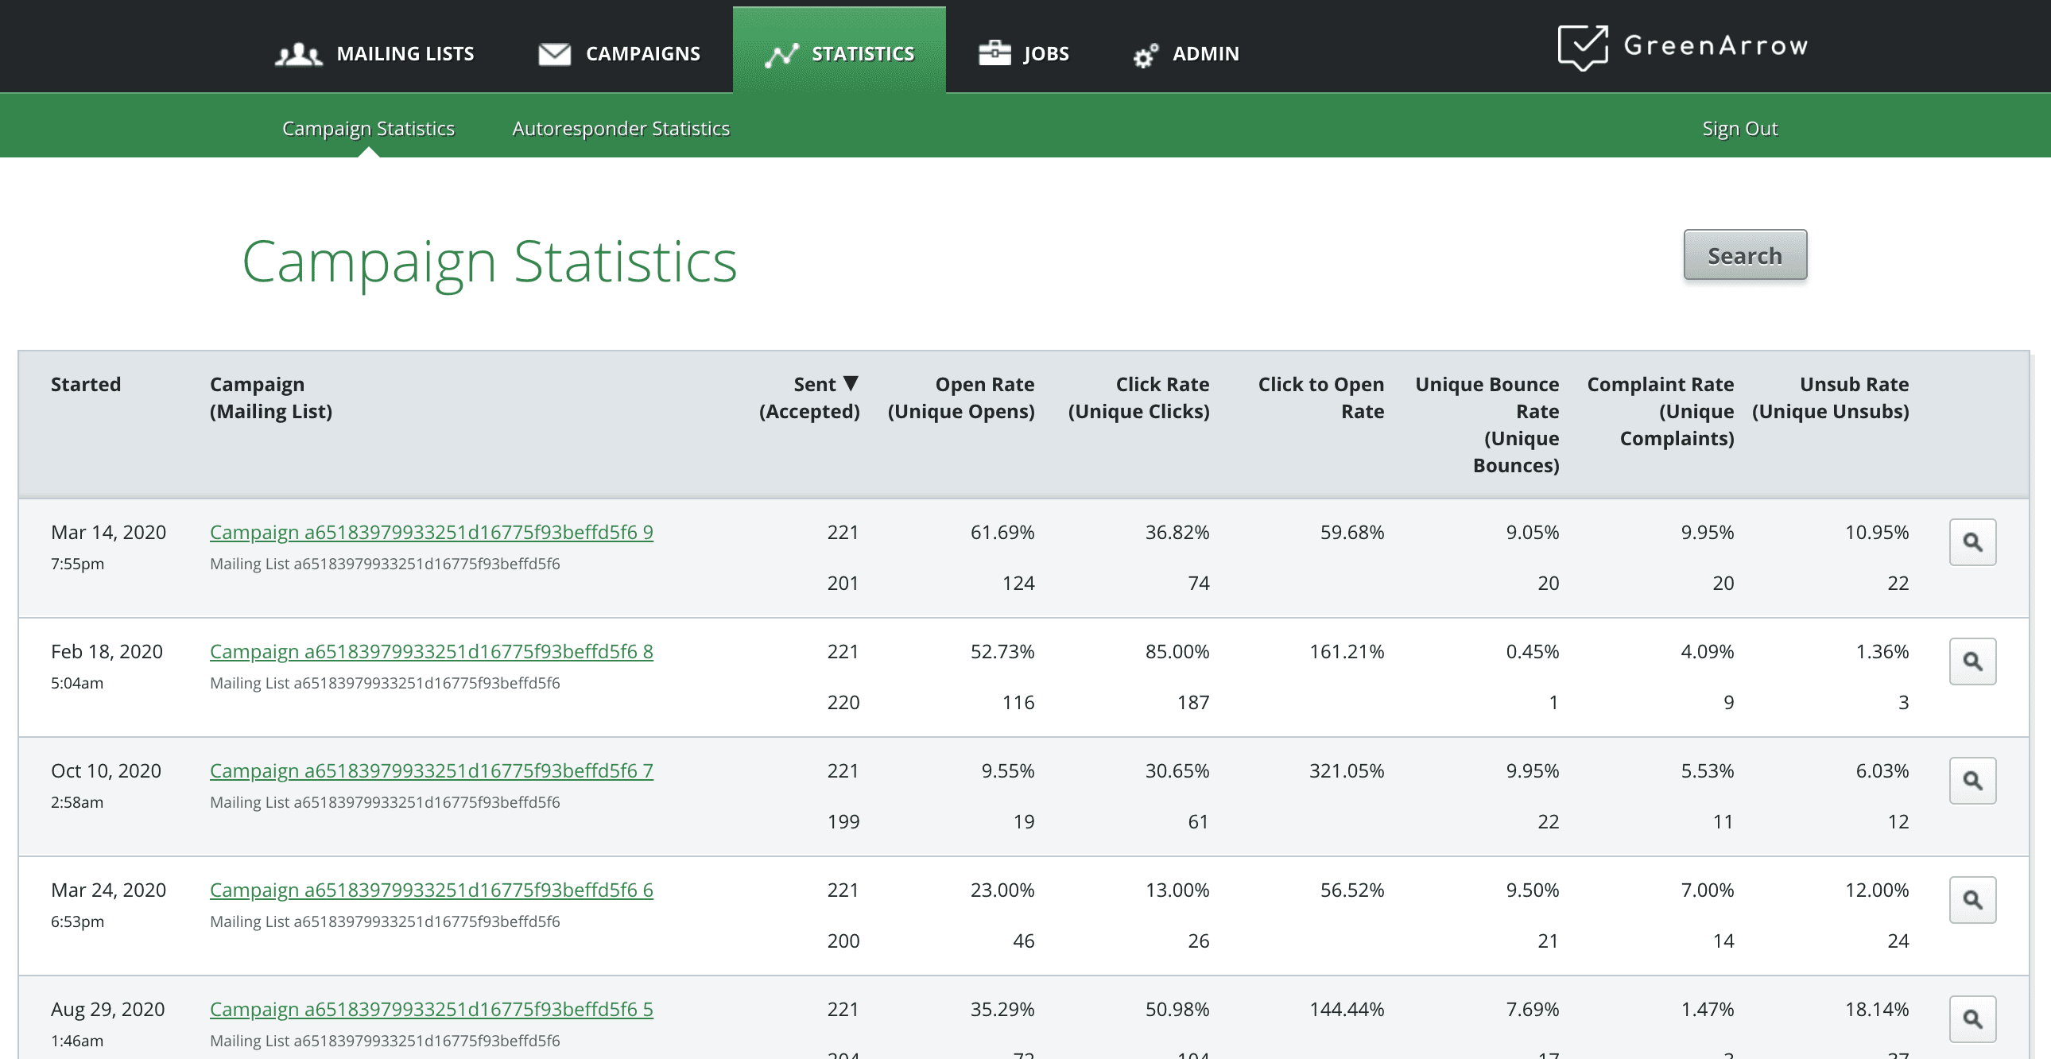Open the Statistics main tab
Screen dimensions: 2051x1059
(839, 52)
